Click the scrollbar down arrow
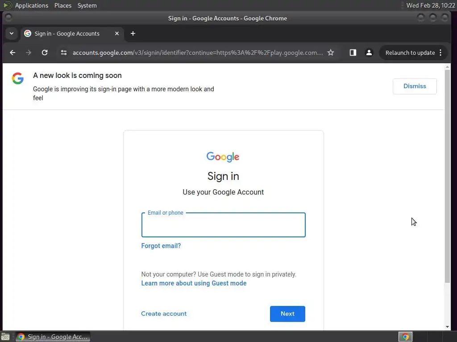457x342 pixels. (x=447, y=327)
